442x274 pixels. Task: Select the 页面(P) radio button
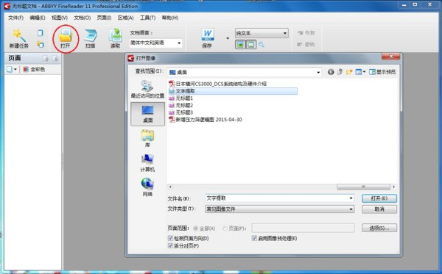click(225, 228)
